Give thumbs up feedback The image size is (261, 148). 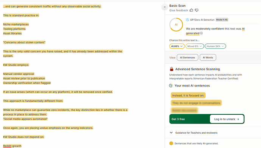point(191,10)
